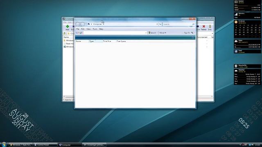Click the System gadget icon in sidebar
Viewport: 262px width, 147px height.
pos(236,2)
